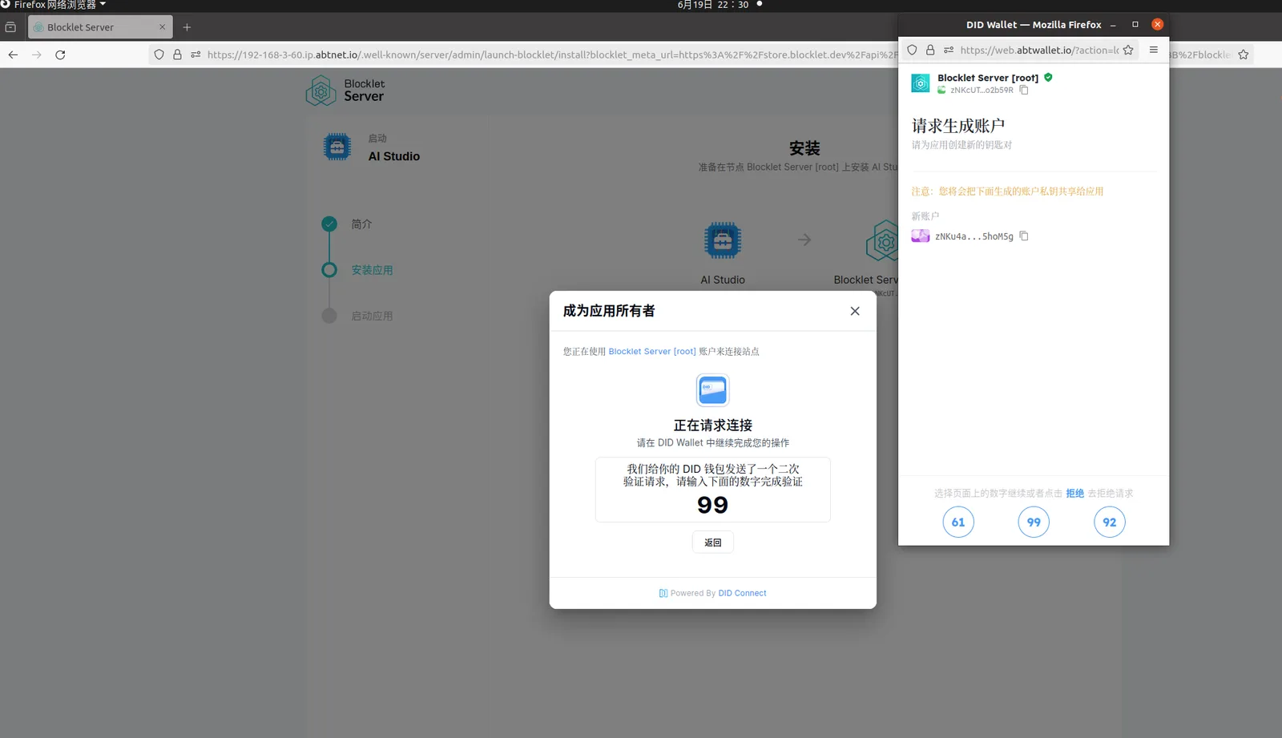Click the green verified badge in DID Wallet
The height and width of the screenshot is (738, 1282).
(x=1048, y=78)
